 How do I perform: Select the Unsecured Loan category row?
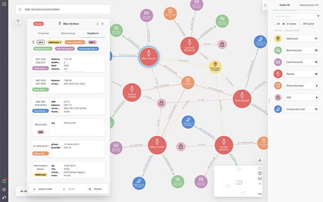302,109
